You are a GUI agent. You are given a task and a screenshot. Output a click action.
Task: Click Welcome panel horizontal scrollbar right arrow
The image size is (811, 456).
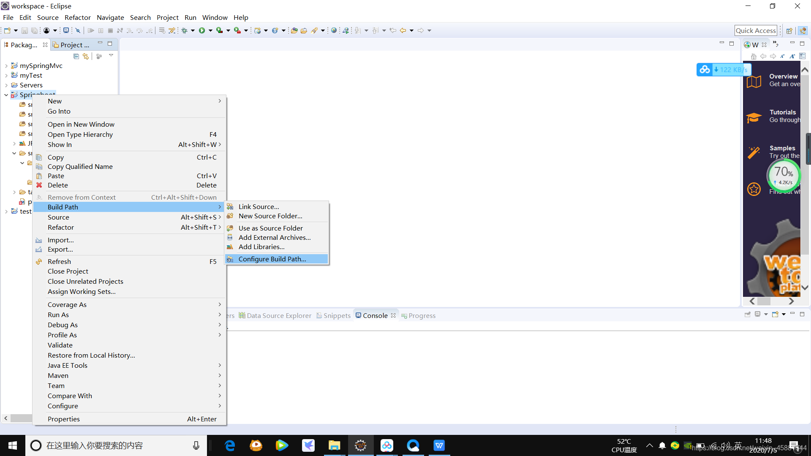791,301
